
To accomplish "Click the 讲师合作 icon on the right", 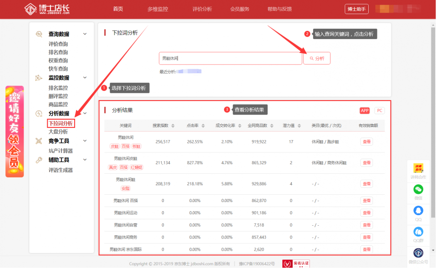I will click(x=418, y=168).
